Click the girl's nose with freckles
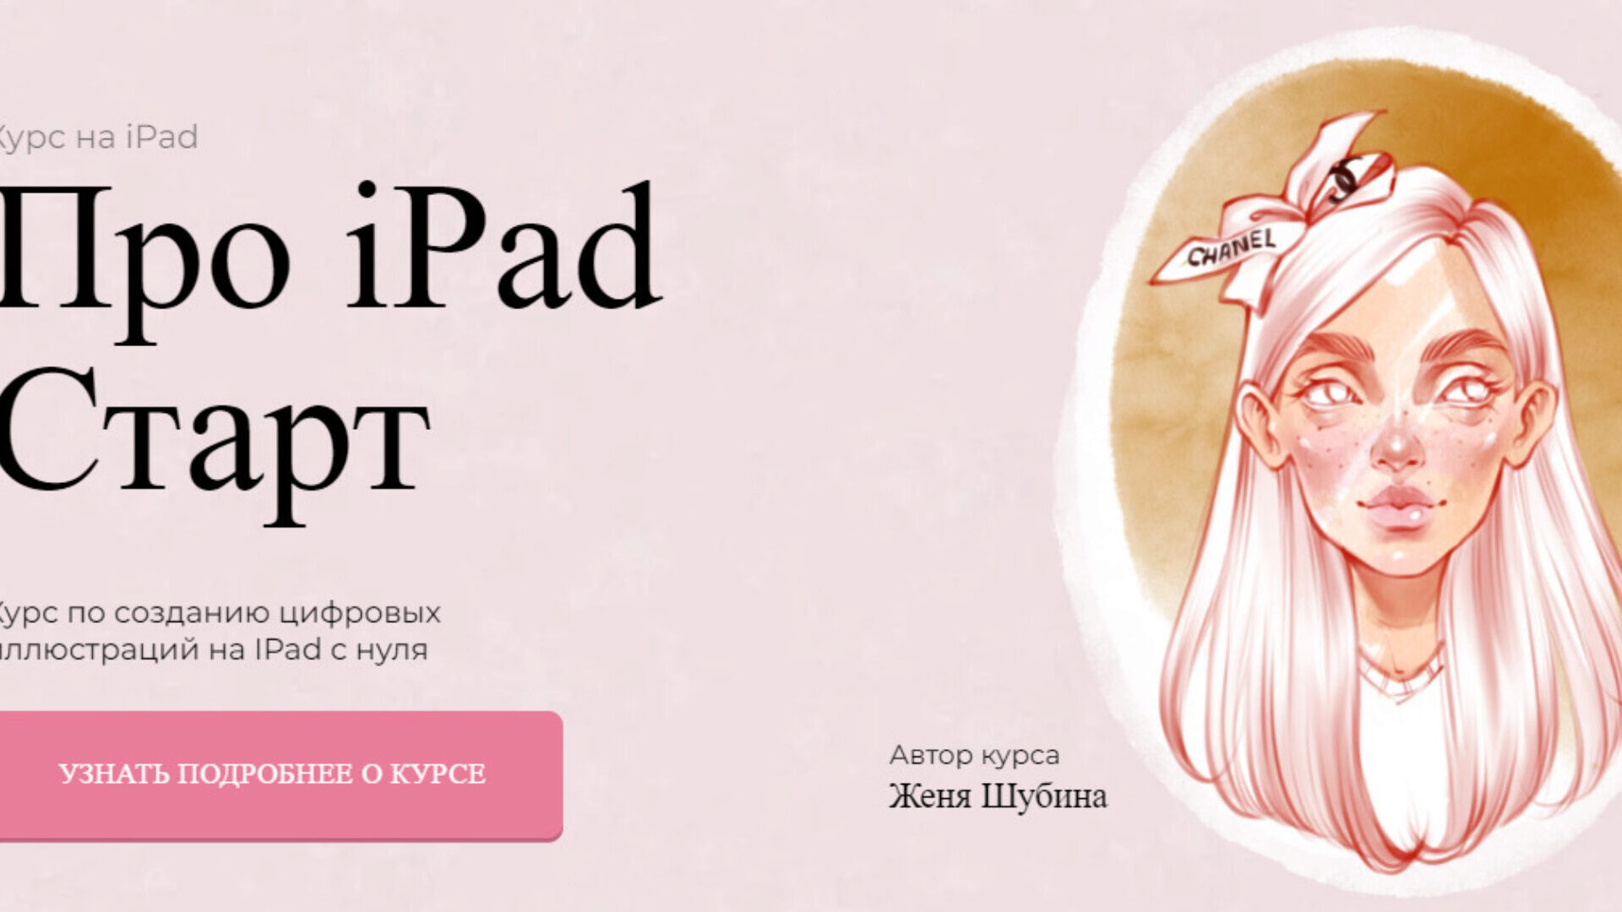 pos(1396,448)
